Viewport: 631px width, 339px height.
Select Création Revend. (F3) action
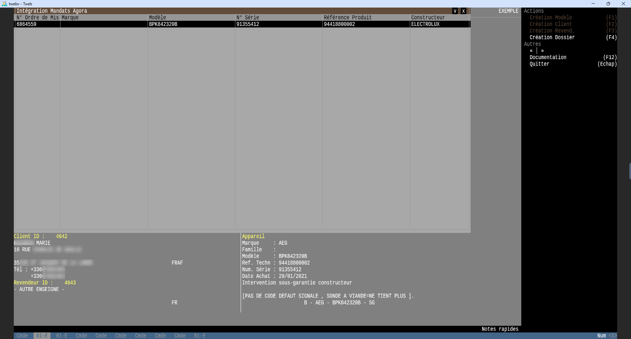(x=552, y=31)
